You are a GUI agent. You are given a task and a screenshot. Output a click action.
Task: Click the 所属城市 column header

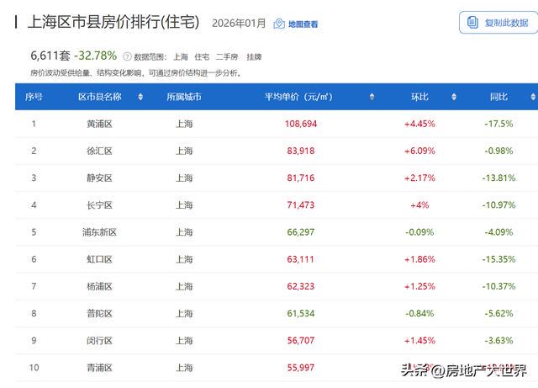(184, 97)
